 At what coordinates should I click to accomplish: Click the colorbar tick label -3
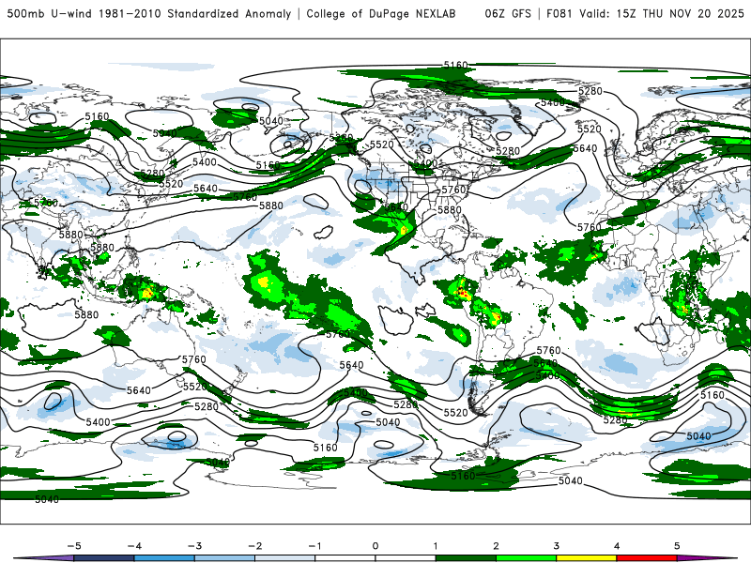[194, 546]
